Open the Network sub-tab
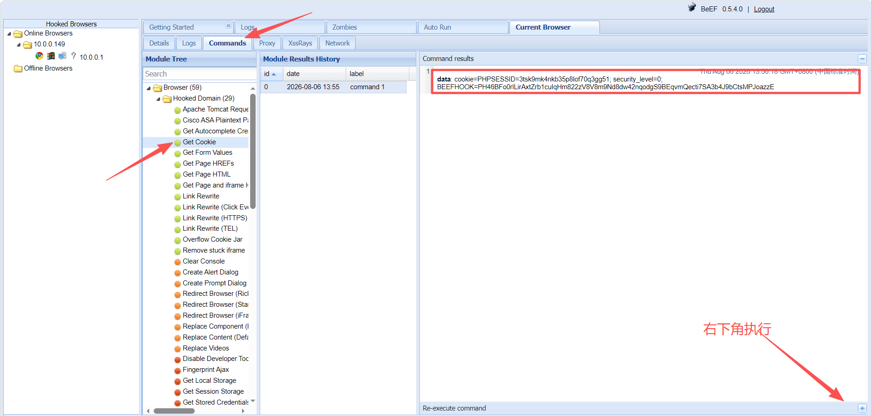Image resolution: width=871 pixels, height=416 pixels. click(x=337, y=43)
